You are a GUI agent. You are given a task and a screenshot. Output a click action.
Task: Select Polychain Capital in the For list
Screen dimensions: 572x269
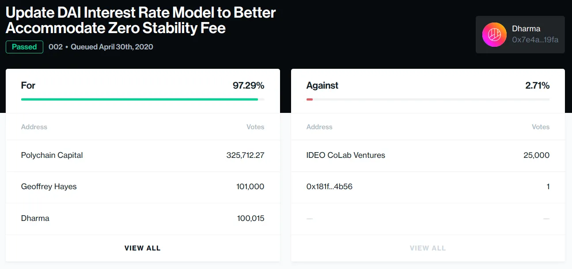(x=52, y=155)
